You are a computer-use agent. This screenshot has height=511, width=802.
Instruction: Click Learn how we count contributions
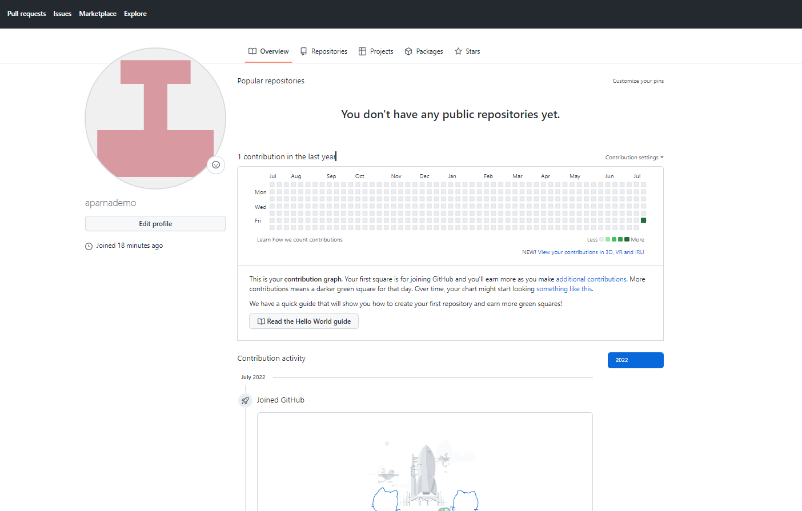[300, 239]
